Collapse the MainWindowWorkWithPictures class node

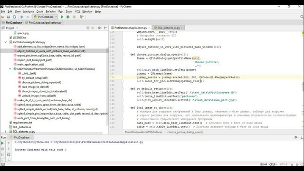pyautogui.click(x=10, y=69)
